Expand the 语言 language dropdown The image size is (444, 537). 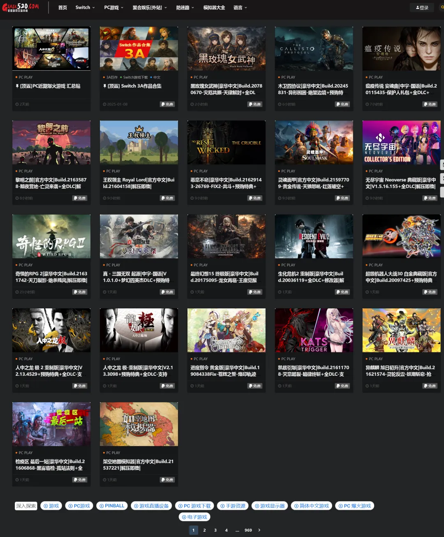(x=240, y=7)
